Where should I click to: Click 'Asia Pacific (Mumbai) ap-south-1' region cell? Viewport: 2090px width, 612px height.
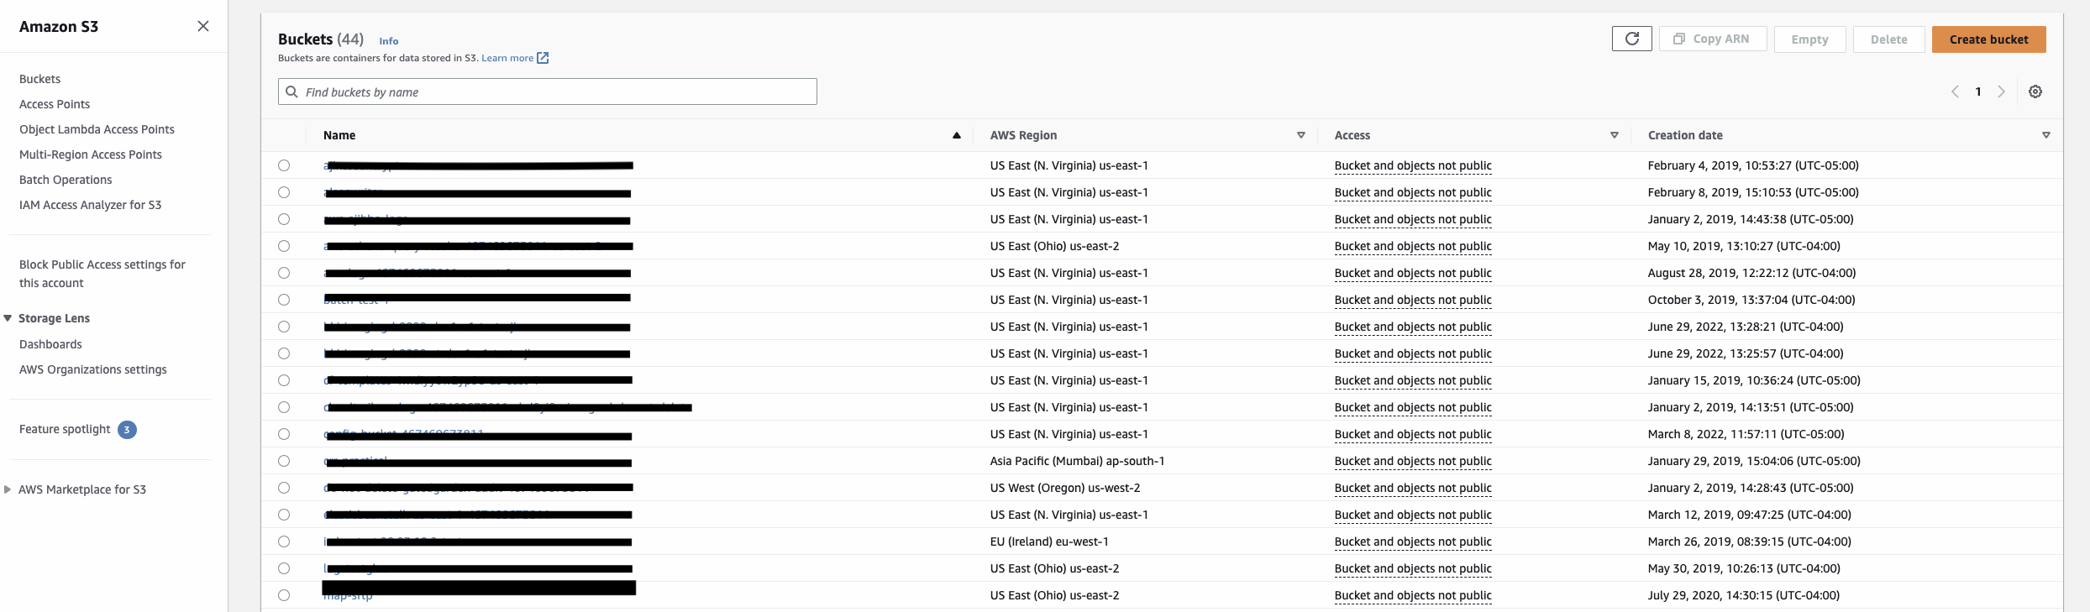click(1078, 461)
